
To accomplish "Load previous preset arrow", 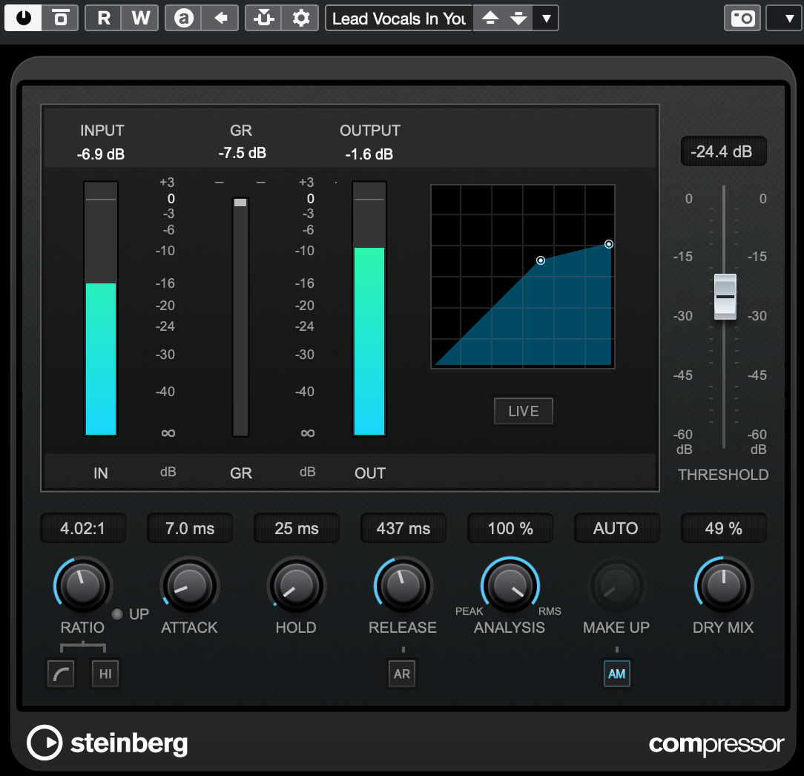I will 490,19.
